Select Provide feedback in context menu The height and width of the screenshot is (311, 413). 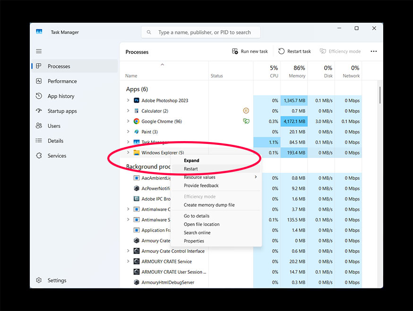(x=216, y=185)
